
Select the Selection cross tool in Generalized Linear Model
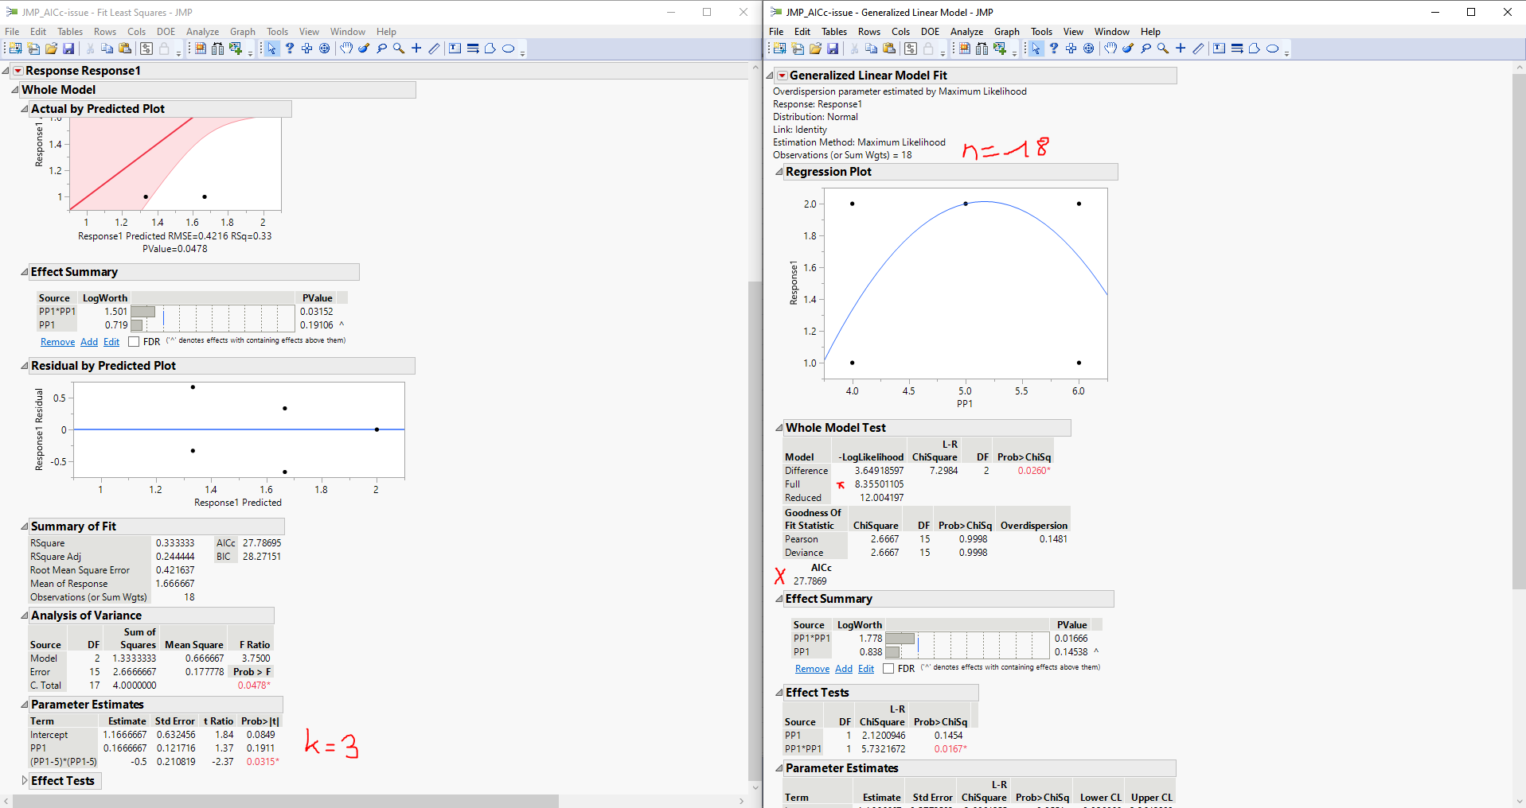[1071, 49]
